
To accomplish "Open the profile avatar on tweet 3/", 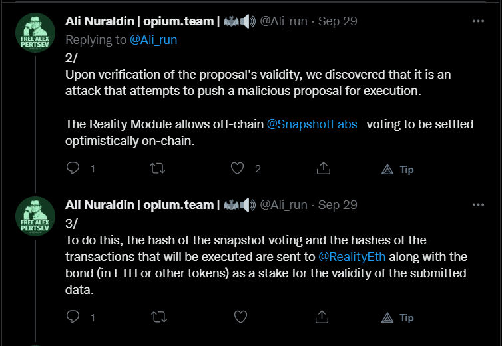I will coord(35,216).
